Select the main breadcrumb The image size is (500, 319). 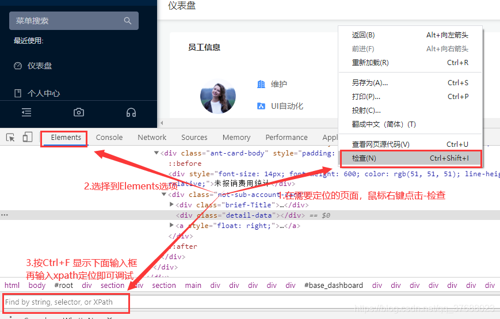click(x=193, y=285)
